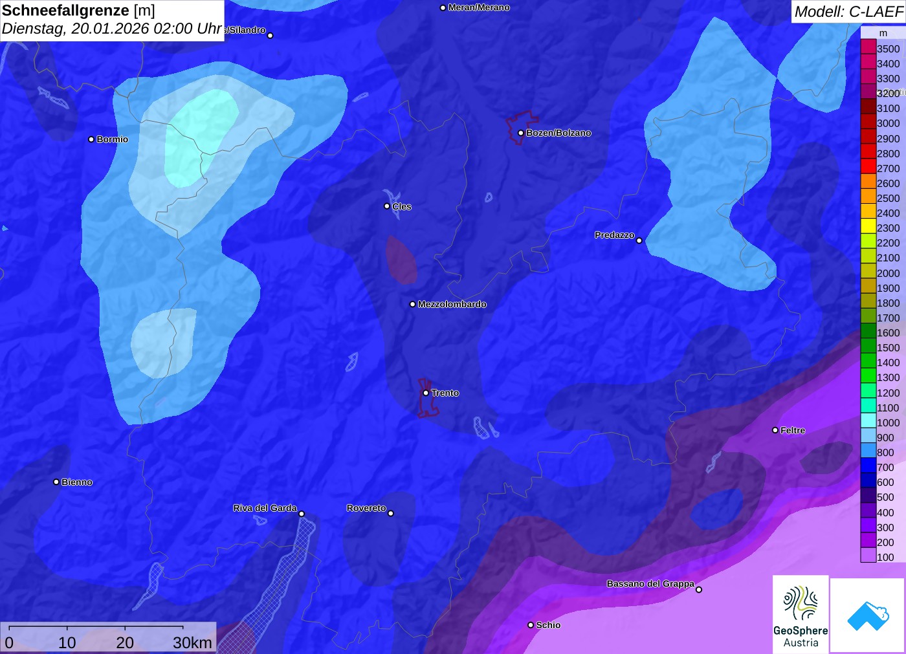Click the 2000 legend value
906x654 pixels.
coord(889,273)
